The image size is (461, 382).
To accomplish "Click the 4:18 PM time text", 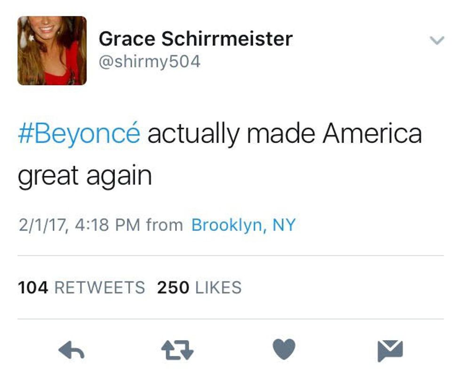I will pos(108,225).
